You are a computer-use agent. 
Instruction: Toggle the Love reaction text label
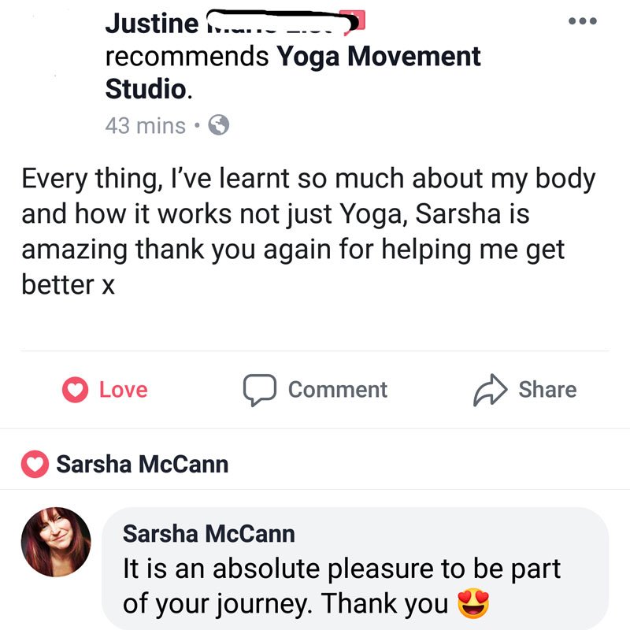pos(124,390)
